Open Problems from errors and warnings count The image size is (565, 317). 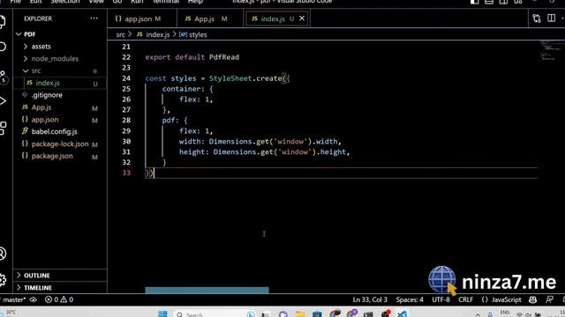tap(59, 299)
